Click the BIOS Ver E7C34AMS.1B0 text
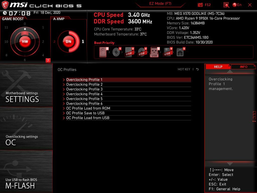 188,37
